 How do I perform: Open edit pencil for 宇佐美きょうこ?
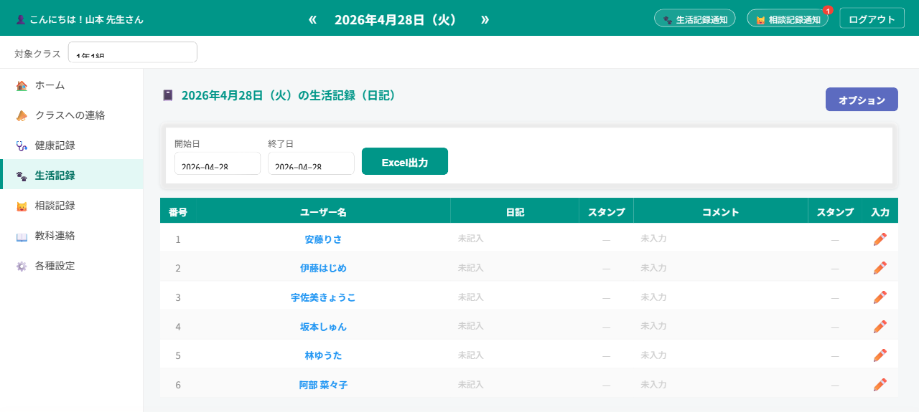[880, 297]
